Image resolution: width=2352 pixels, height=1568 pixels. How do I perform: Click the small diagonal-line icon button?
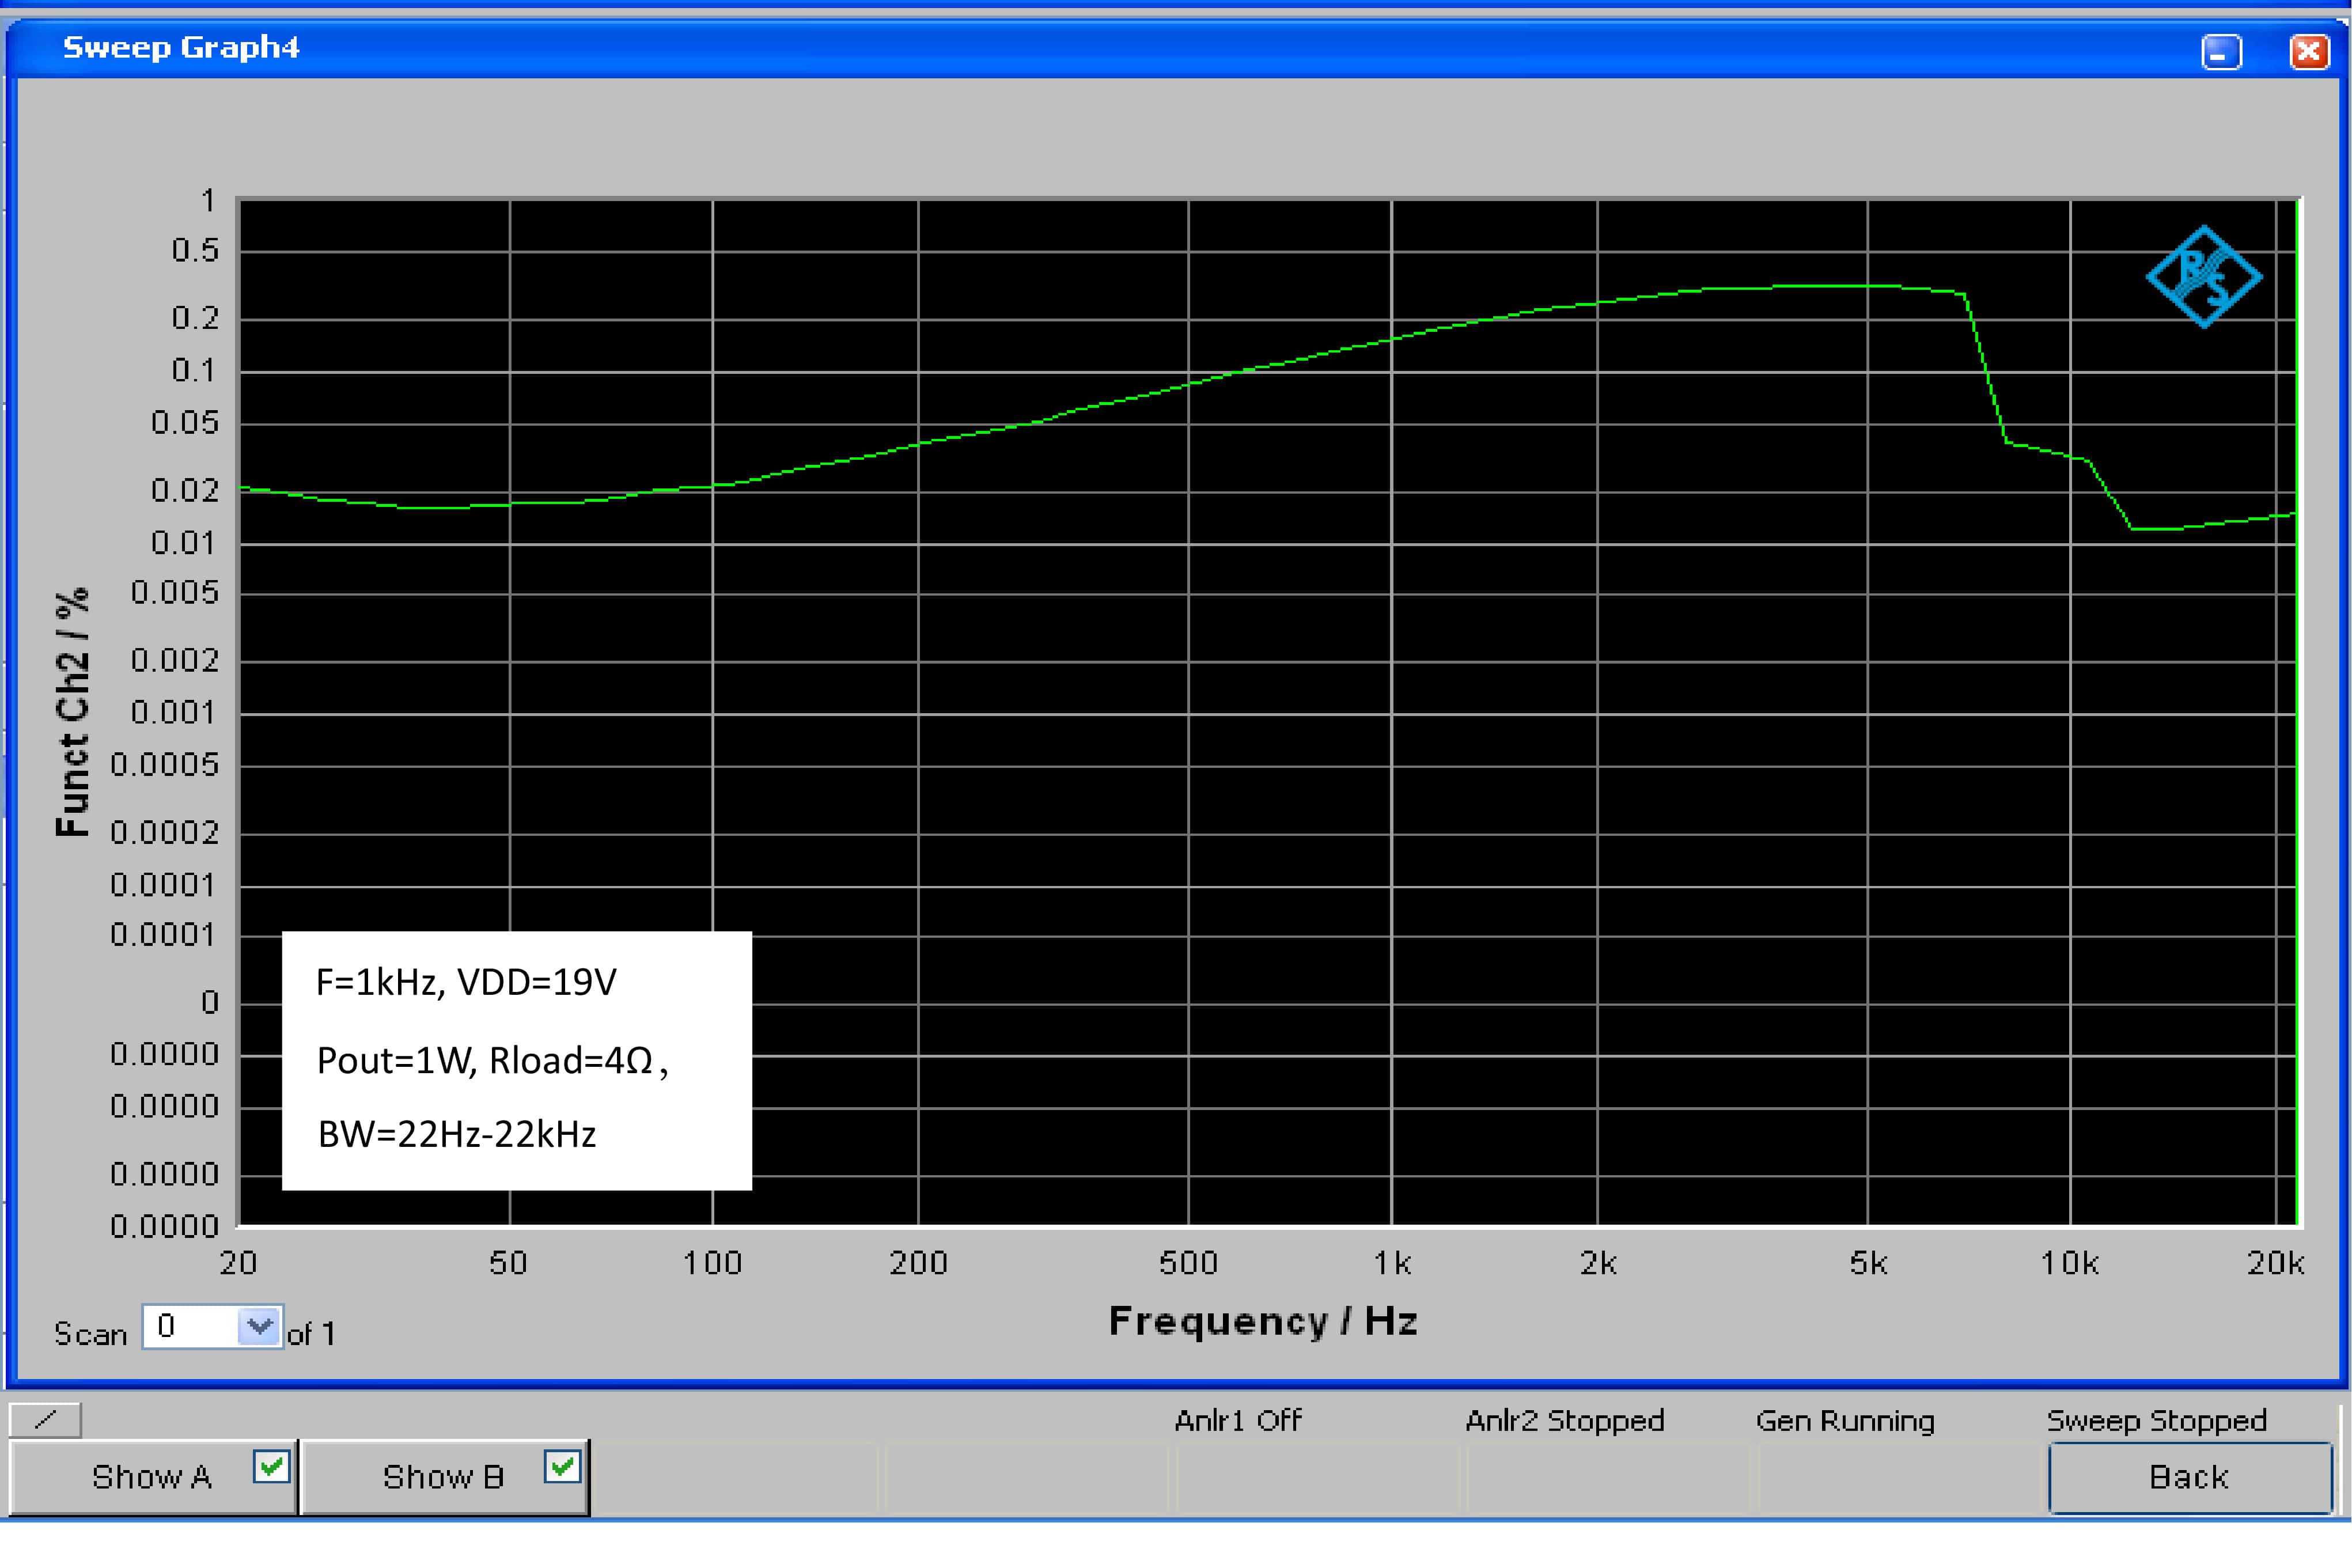[45, 1419]
